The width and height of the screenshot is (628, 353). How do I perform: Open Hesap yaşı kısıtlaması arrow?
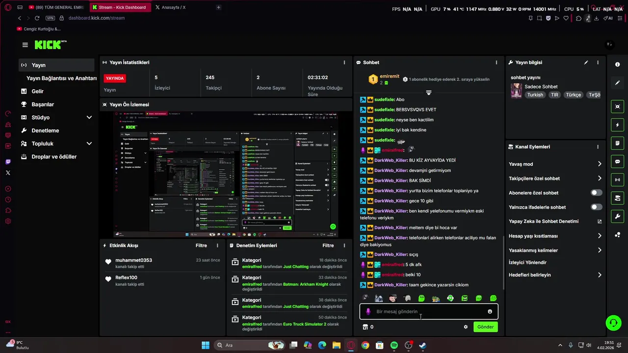click(600, 236)
